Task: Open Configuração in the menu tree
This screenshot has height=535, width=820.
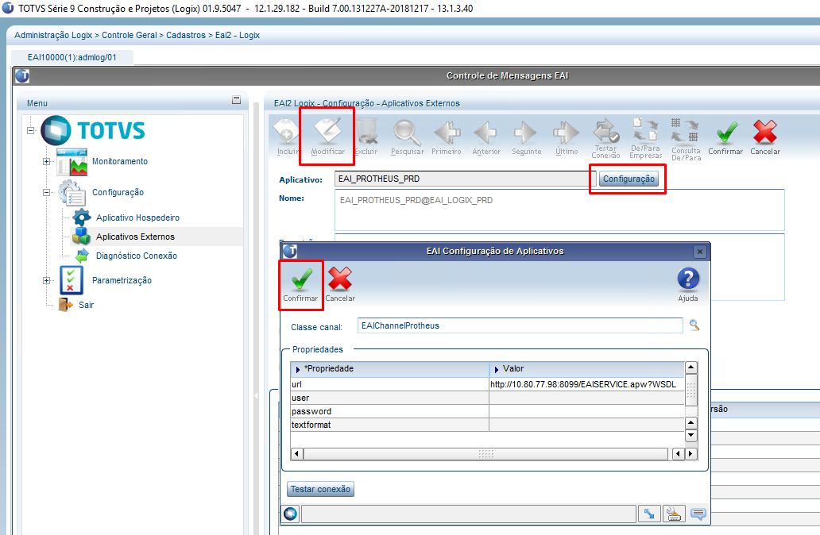Action: point(118,192)
